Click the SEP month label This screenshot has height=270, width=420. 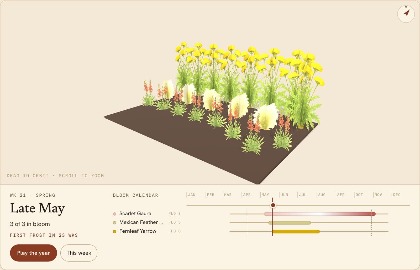pyautogui.click(x=341, y=195)
